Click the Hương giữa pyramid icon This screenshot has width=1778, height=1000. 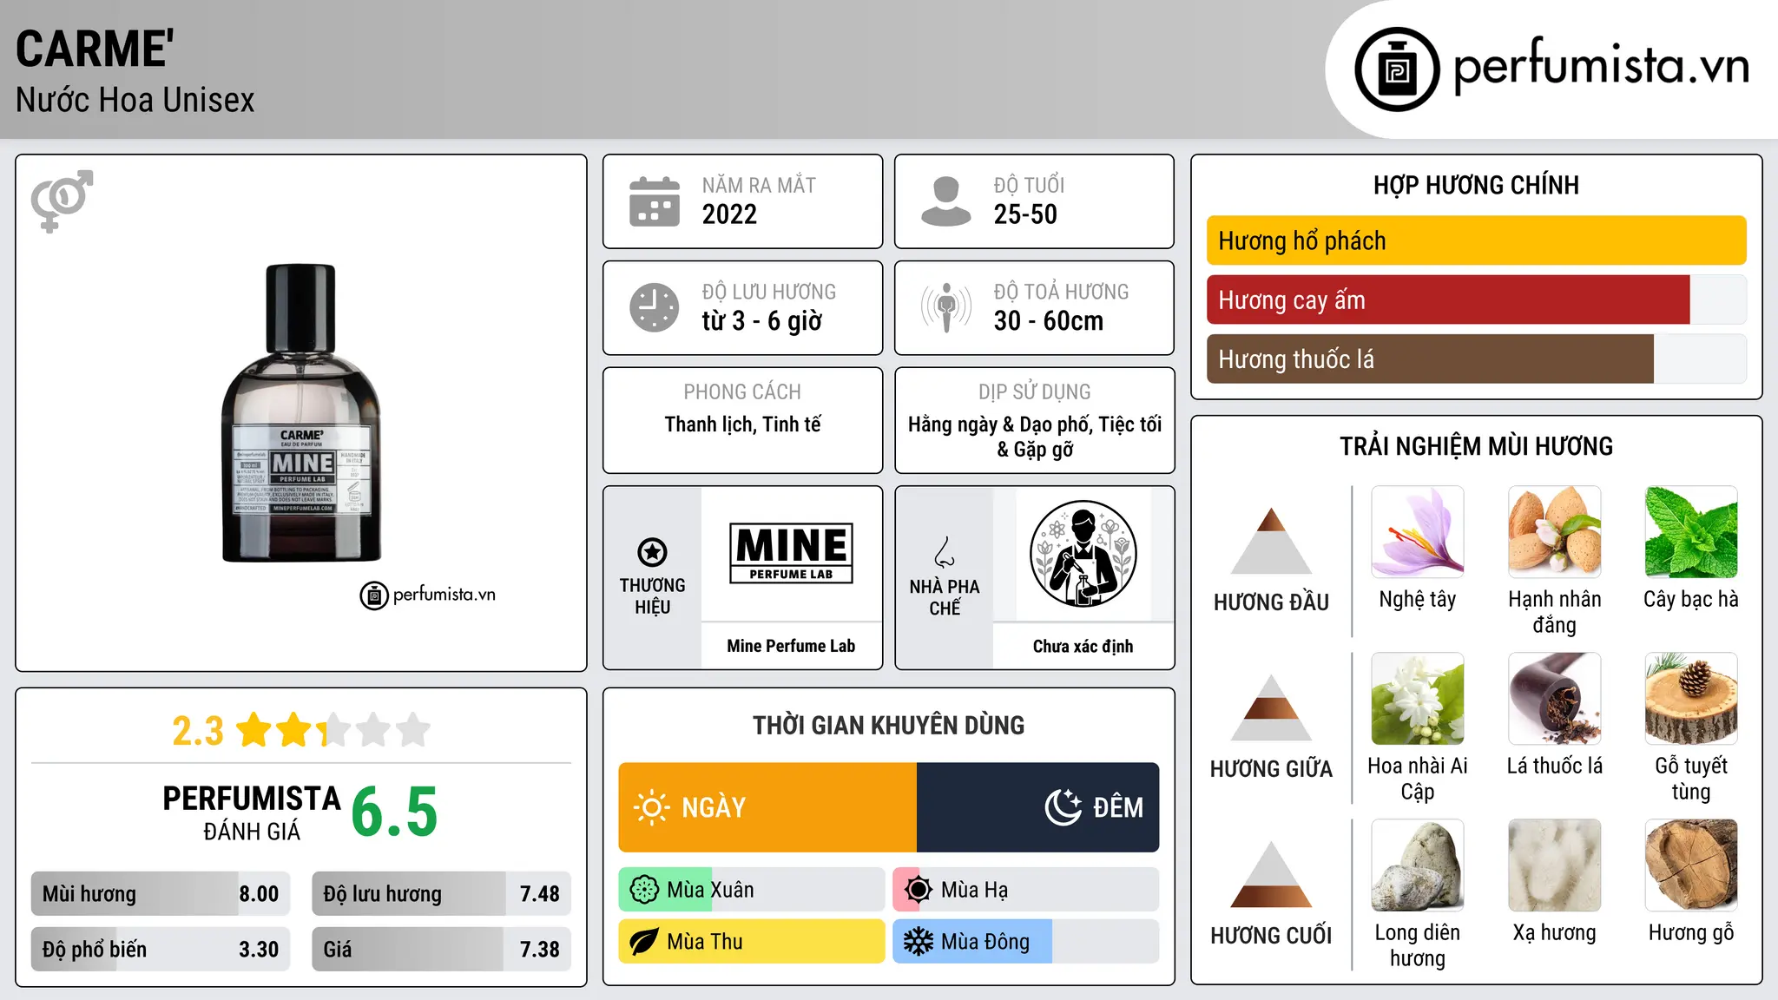(x=1271, y=707)
